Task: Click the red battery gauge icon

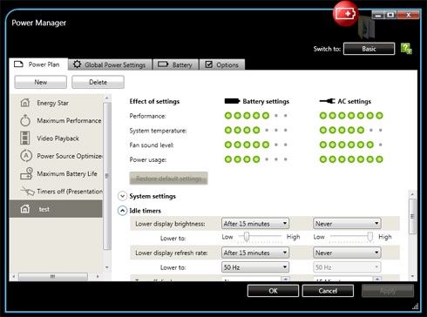Action: 345,14
